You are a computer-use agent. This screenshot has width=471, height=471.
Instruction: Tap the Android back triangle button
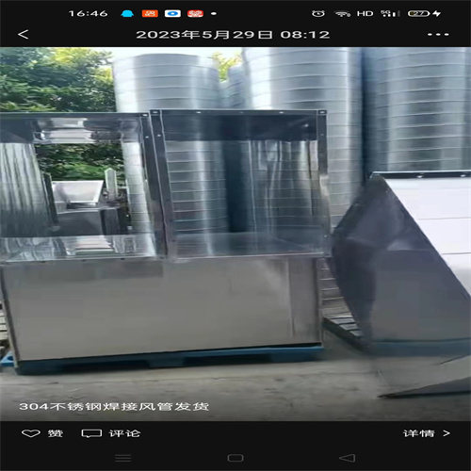pyautogui.click(x=348, y=458)
